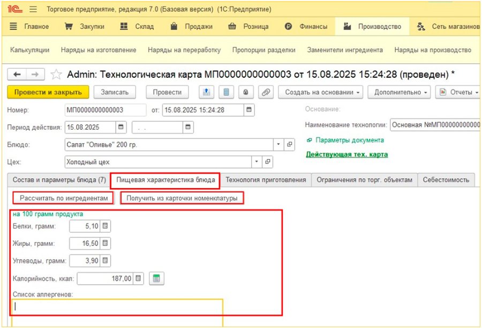
Task: Click the Белки value 5,10 field
Action: coord(85,226)
